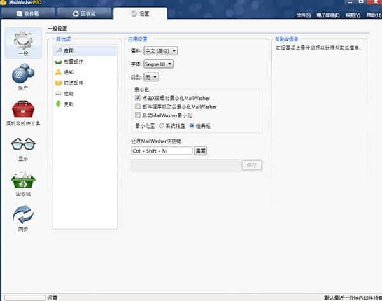Select the 系统托盘 radio button
The width and height of the screenshot is (382, 301).
(x=162, y=127)
